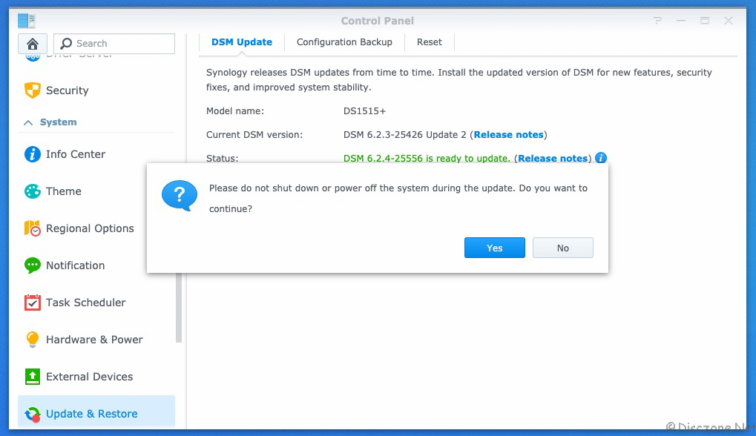The image size is (756, 436).
Task: Click the Task Scheduler calendar icon
Action: 33,303
